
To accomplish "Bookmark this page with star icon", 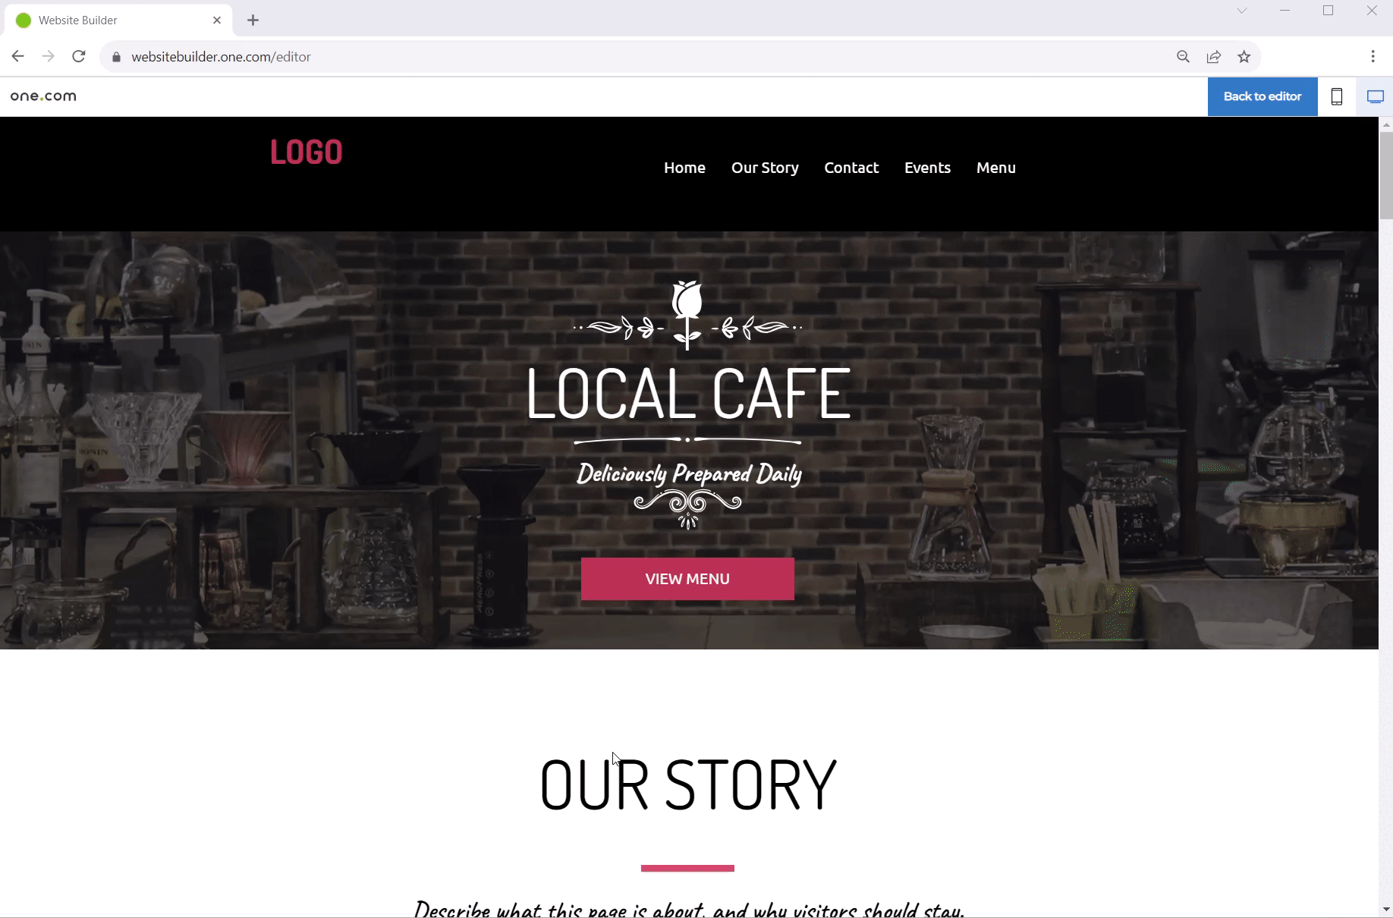I will point(1244,57).
